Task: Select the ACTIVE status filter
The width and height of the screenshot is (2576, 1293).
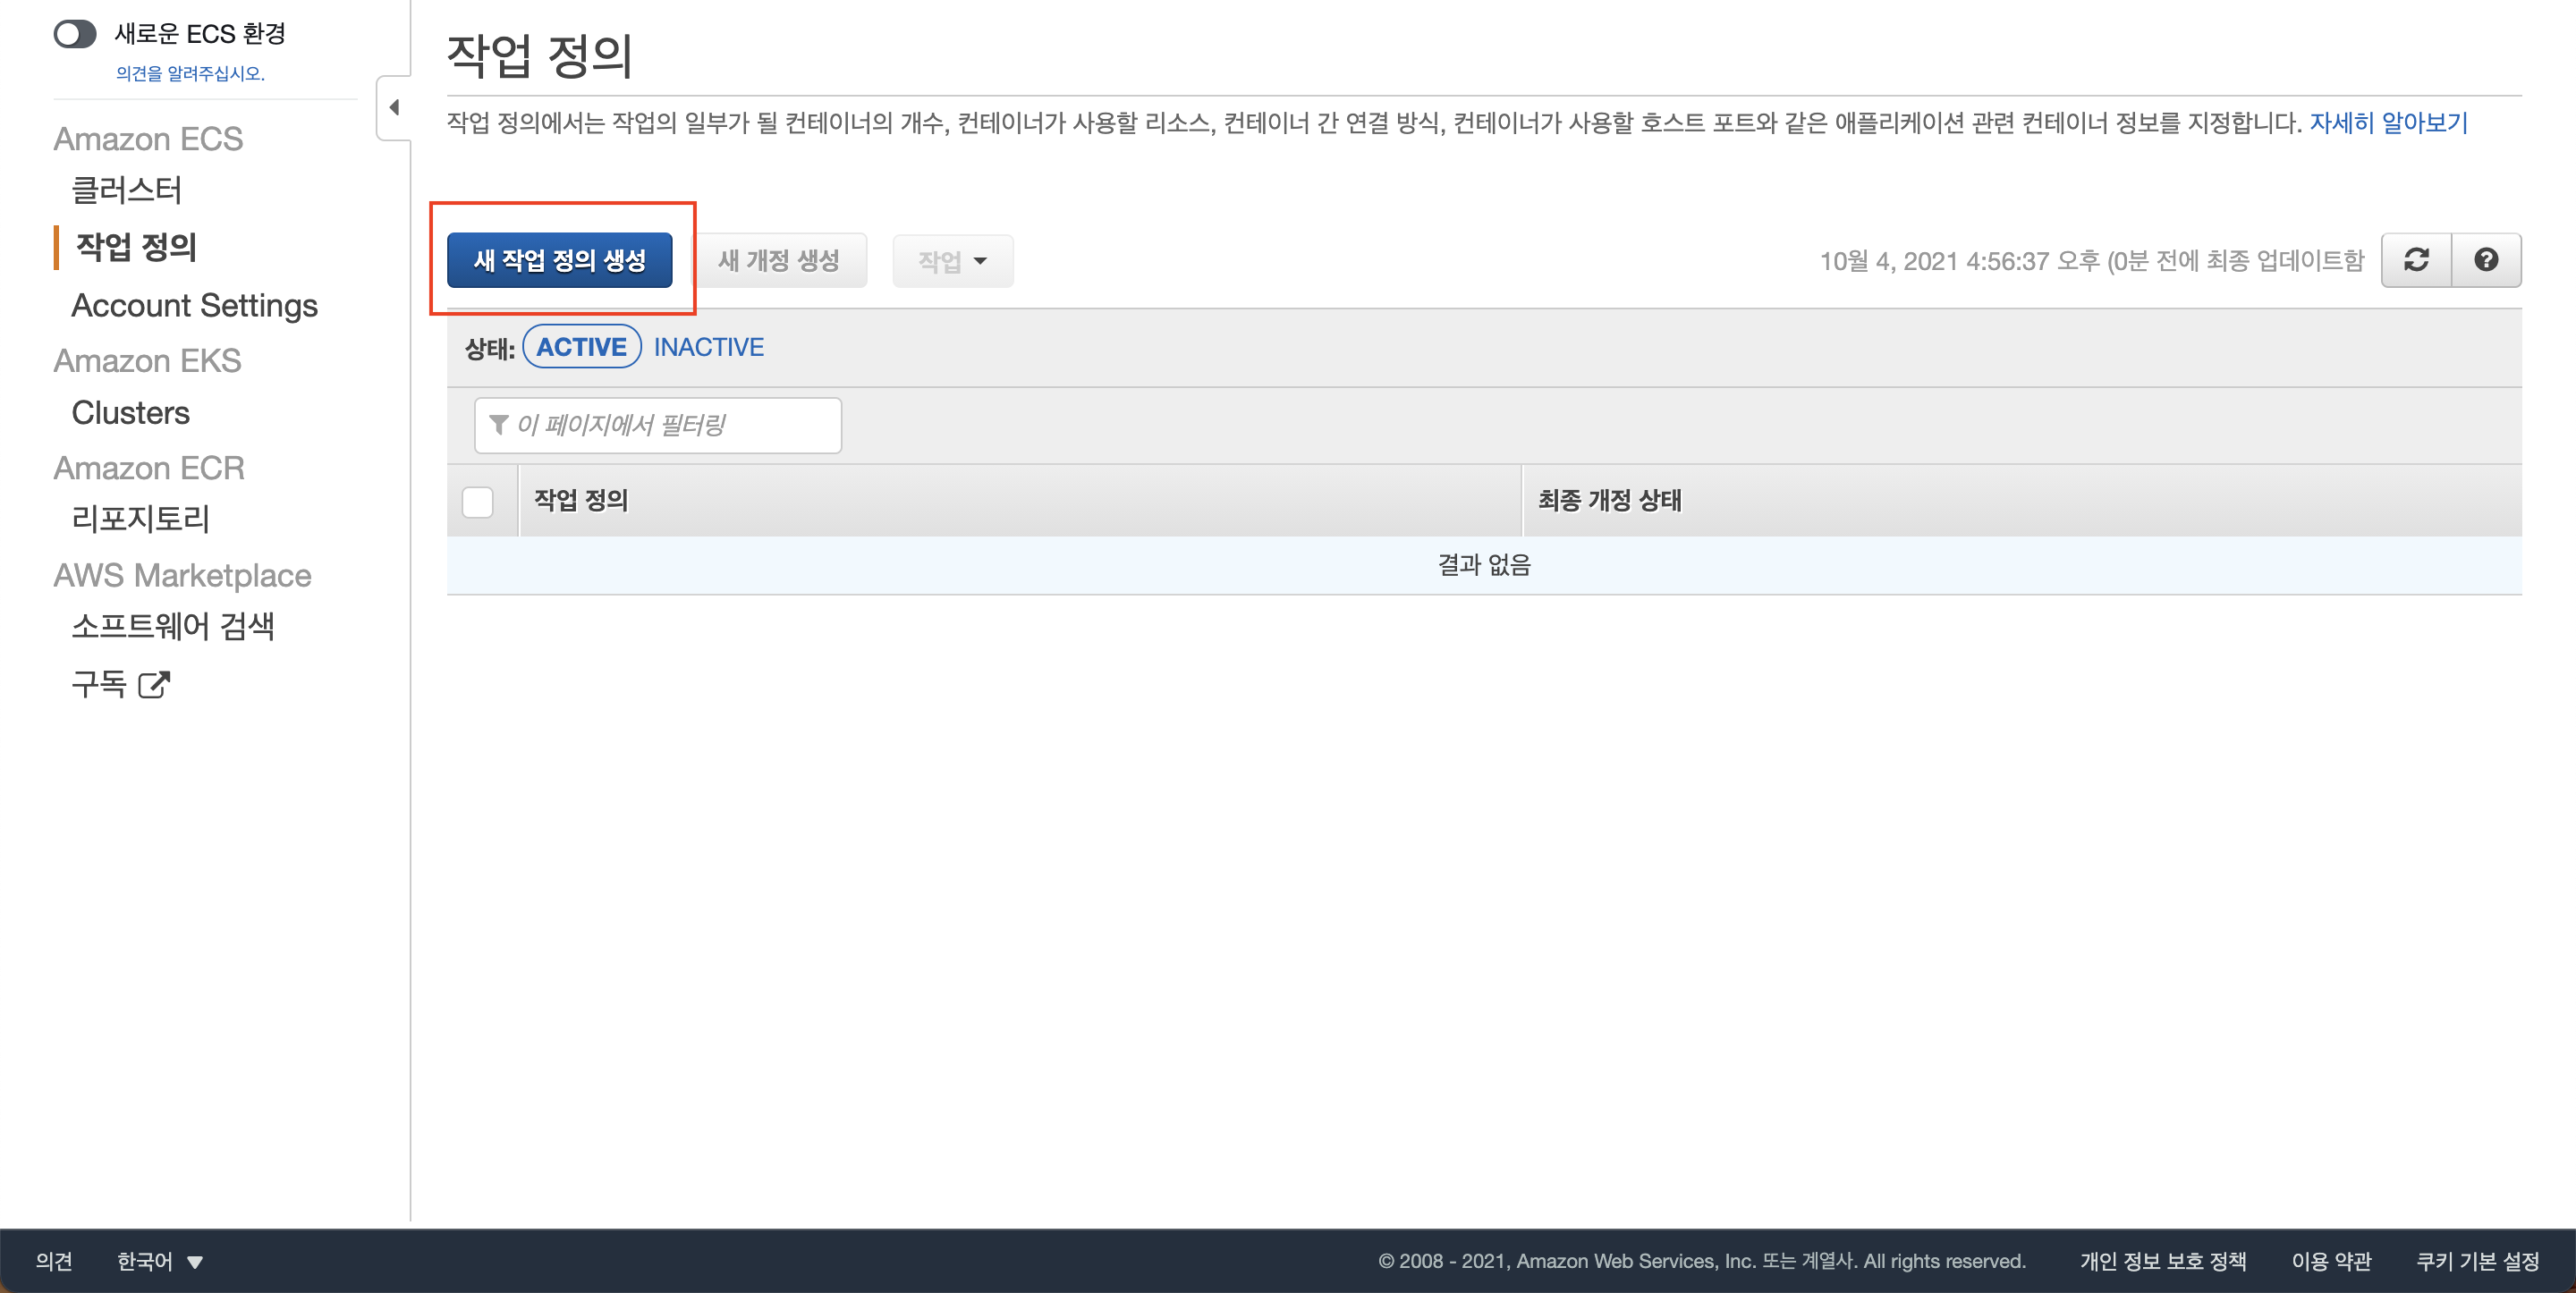Action: 581,347
